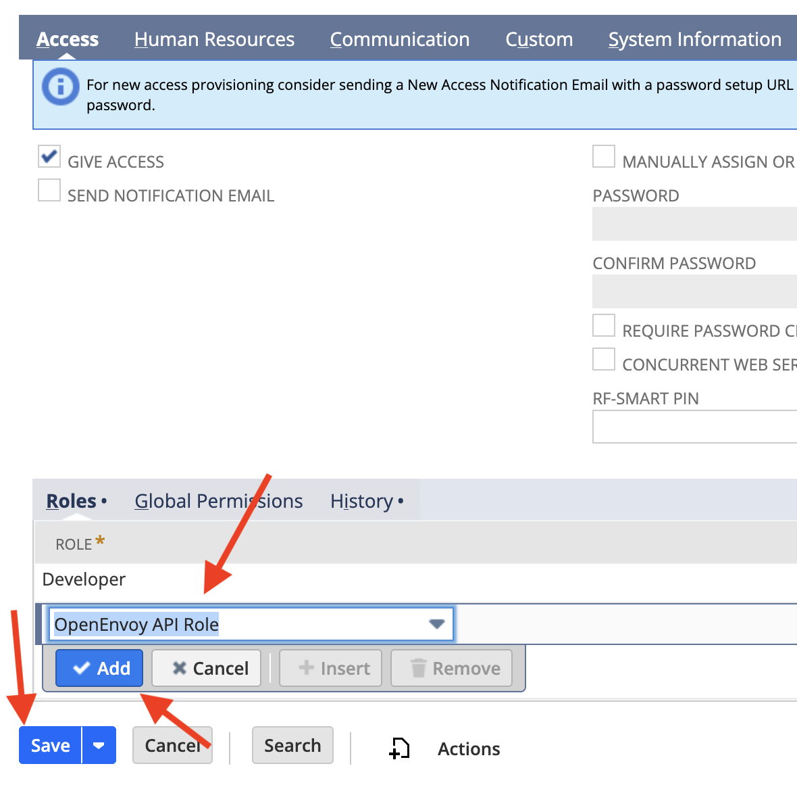Open the Save button dropdown arrow

[99, 745]
